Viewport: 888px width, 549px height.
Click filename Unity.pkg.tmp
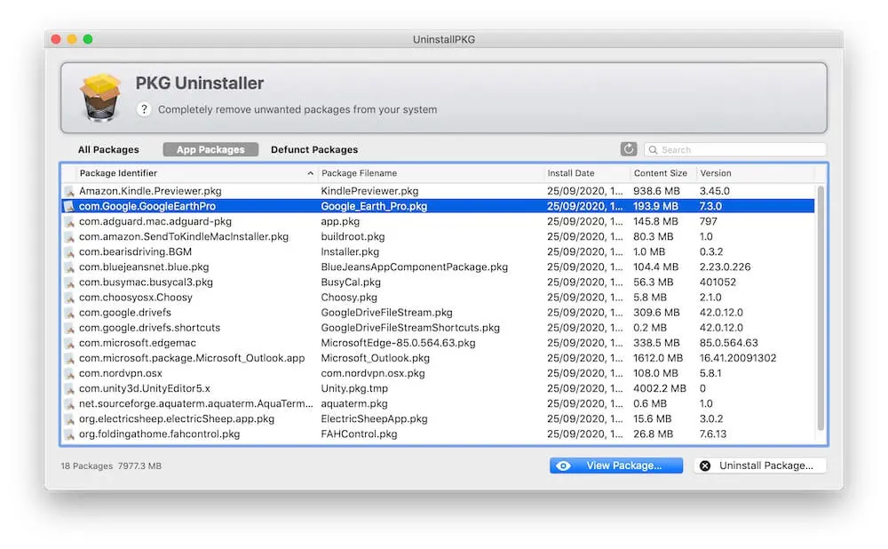click(x=354, y=389)
